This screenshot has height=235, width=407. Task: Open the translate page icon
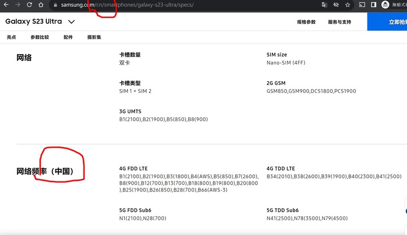(324, 5)
